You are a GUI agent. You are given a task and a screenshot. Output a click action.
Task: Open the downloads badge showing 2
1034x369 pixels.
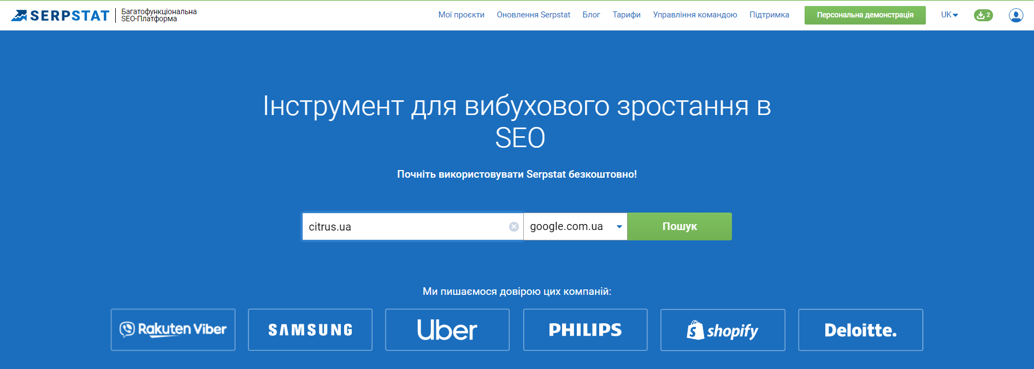pyautogui.click(x=983, y=15)
